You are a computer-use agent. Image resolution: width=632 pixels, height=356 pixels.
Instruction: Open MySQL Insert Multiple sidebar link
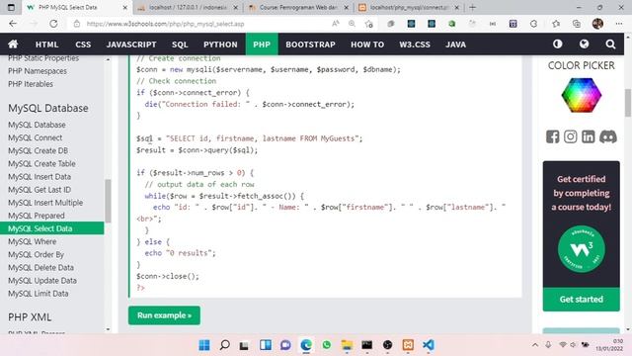click(x=45, y=202)
